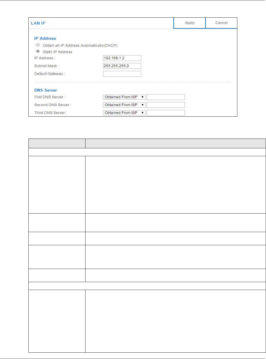This screenshot has height=359, width=266.
Task: Click the Second DNS Server label
Action: [53, 105]
